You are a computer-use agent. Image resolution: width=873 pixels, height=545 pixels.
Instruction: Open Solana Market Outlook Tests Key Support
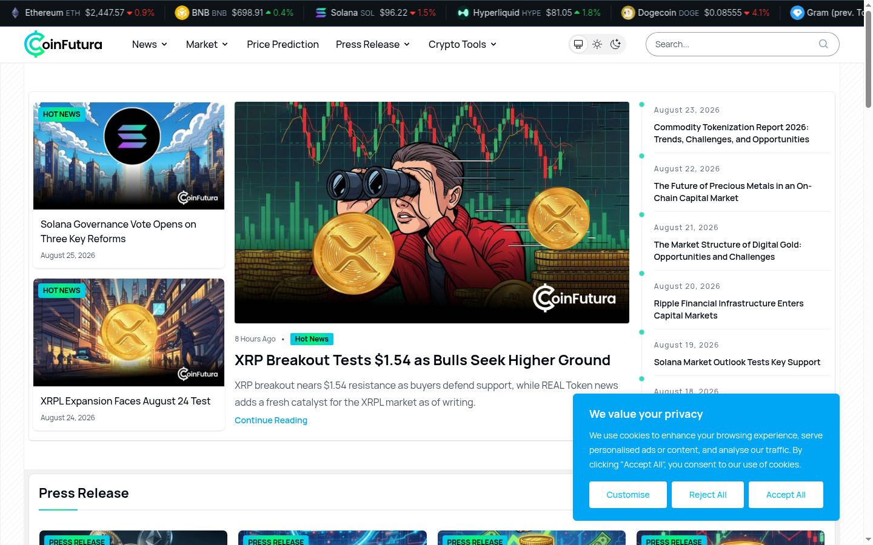coord(737,362)
